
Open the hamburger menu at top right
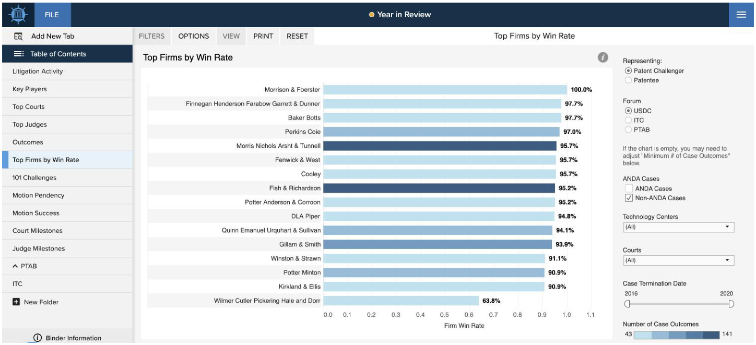pyautogui.click(x=741, y=15)
